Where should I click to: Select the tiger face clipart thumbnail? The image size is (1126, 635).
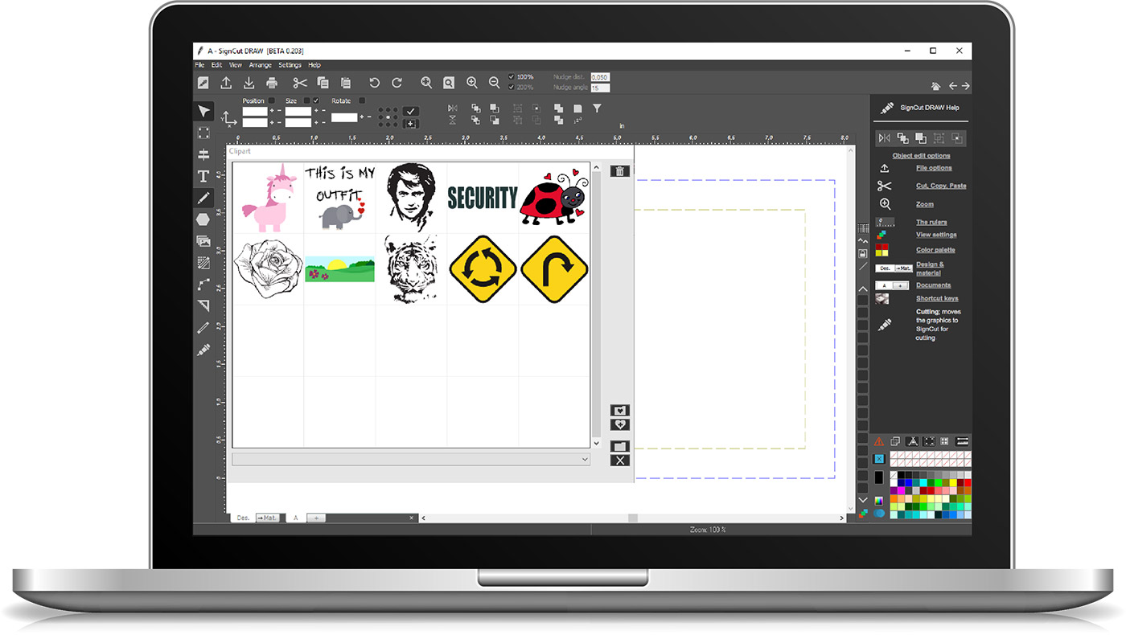411,268
